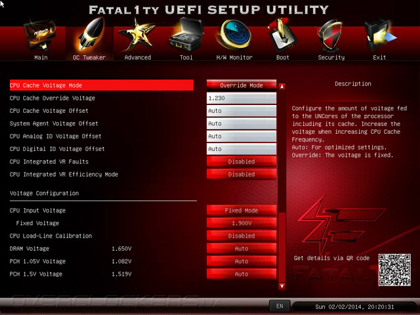Click the scroll down arrow

[282, 286]
